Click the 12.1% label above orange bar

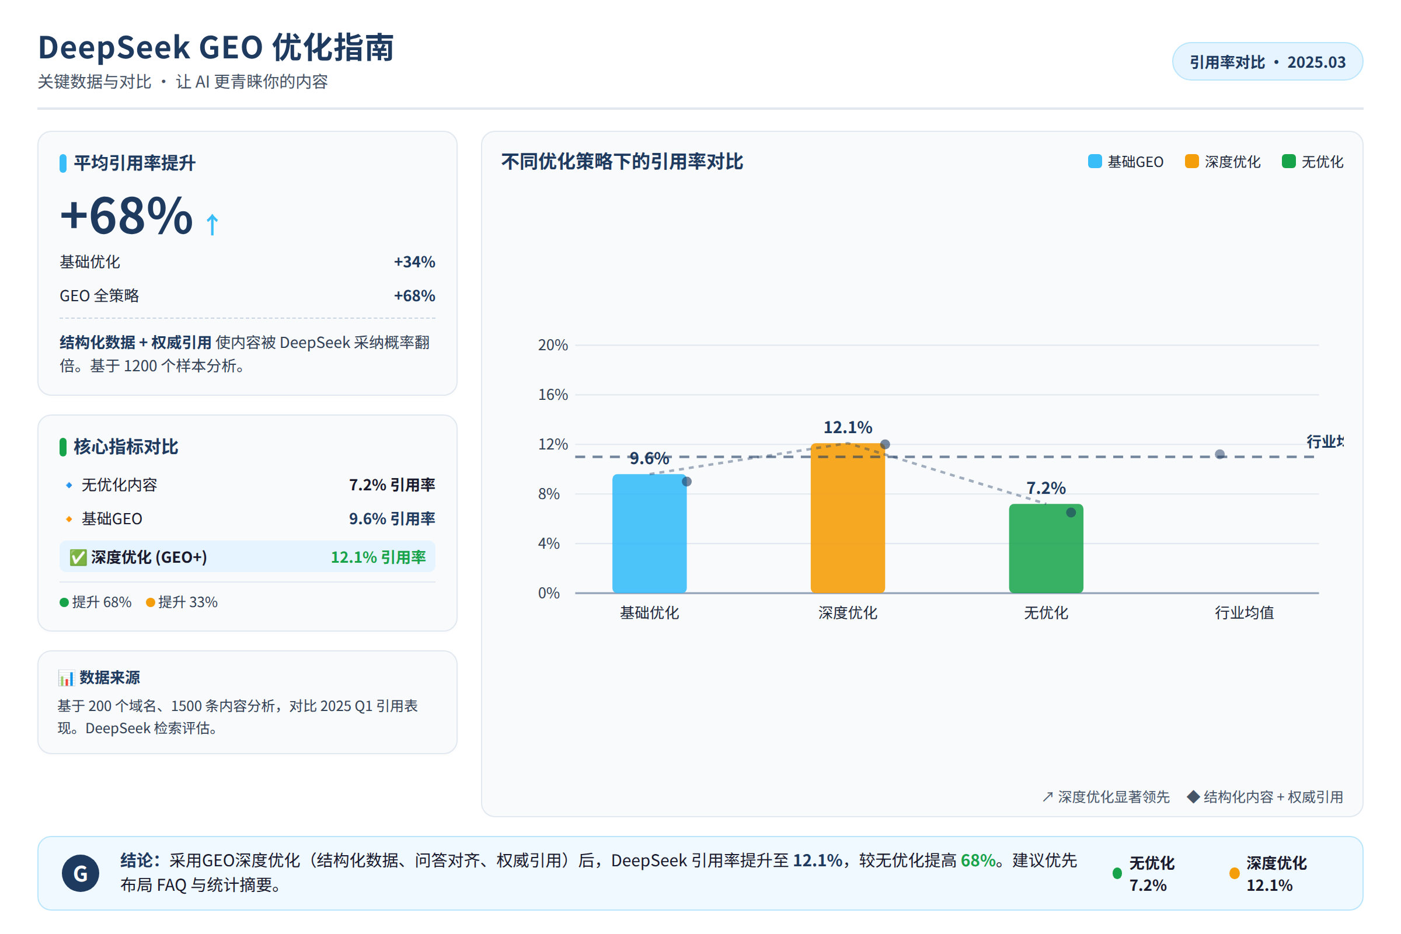click(848, 427)
